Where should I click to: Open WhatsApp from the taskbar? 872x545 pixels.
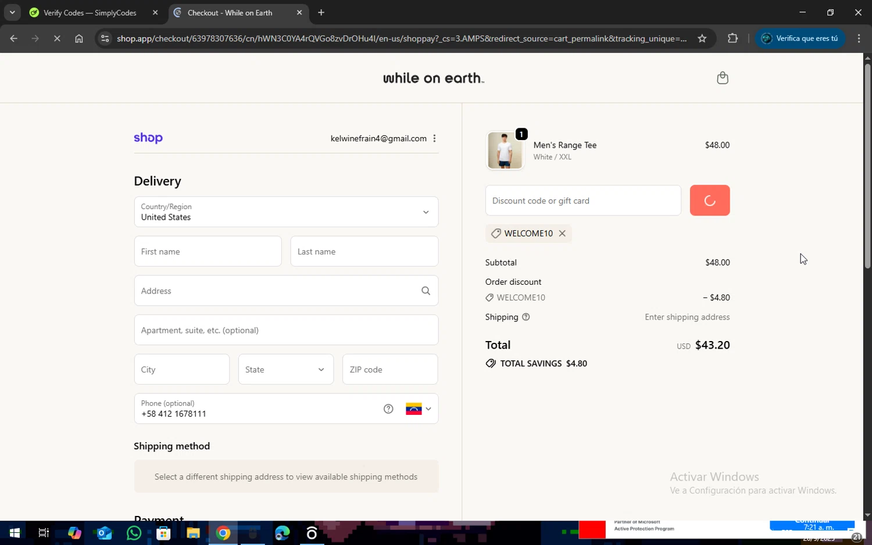point(134,533)
